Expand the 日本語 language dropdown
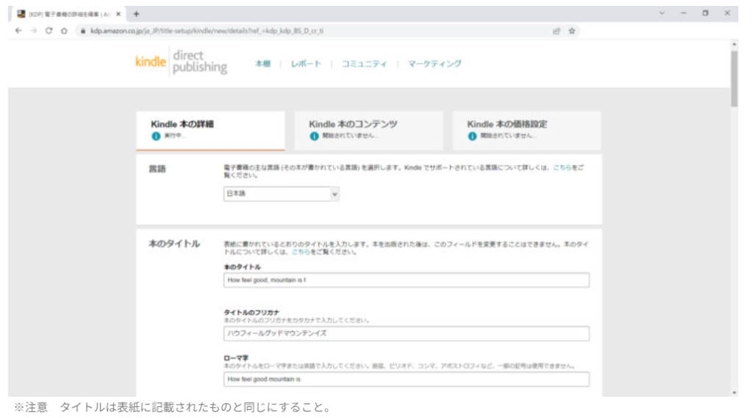 [x=282, y=194]
